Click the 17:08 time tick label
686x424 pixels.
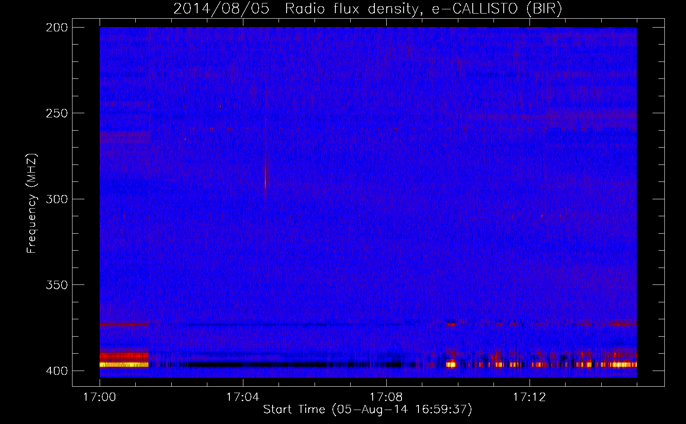386,397
